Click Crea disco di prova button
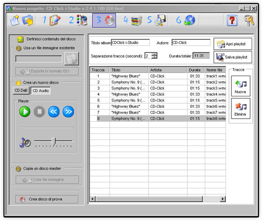The width and height of the screenshot is (263, 221). click(47, 199)
